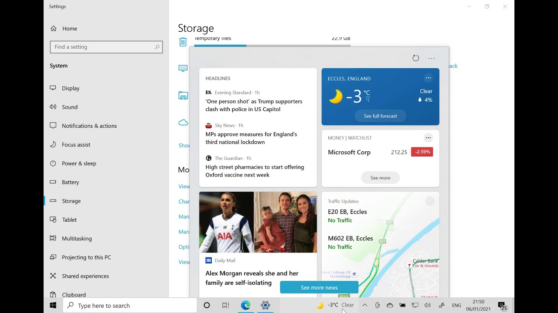
Task: Click See full forecast button
Action: [380, 116]
